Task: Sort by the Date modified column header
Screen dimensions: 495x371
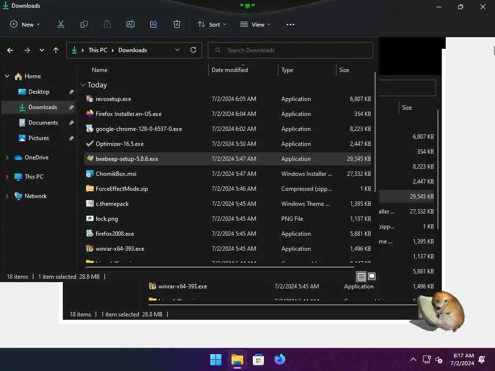Action: click(x=230, y=70)
